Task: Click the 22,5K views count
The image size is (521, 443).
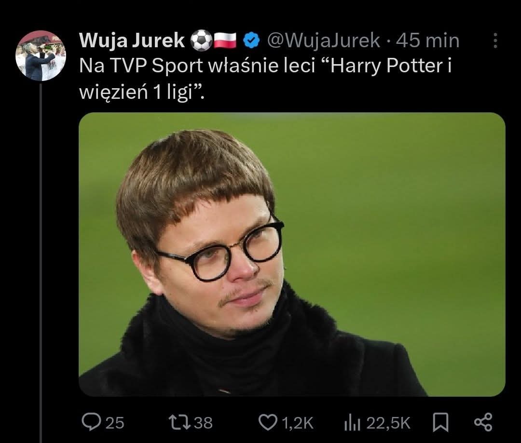Action: [x=388, y=423]
